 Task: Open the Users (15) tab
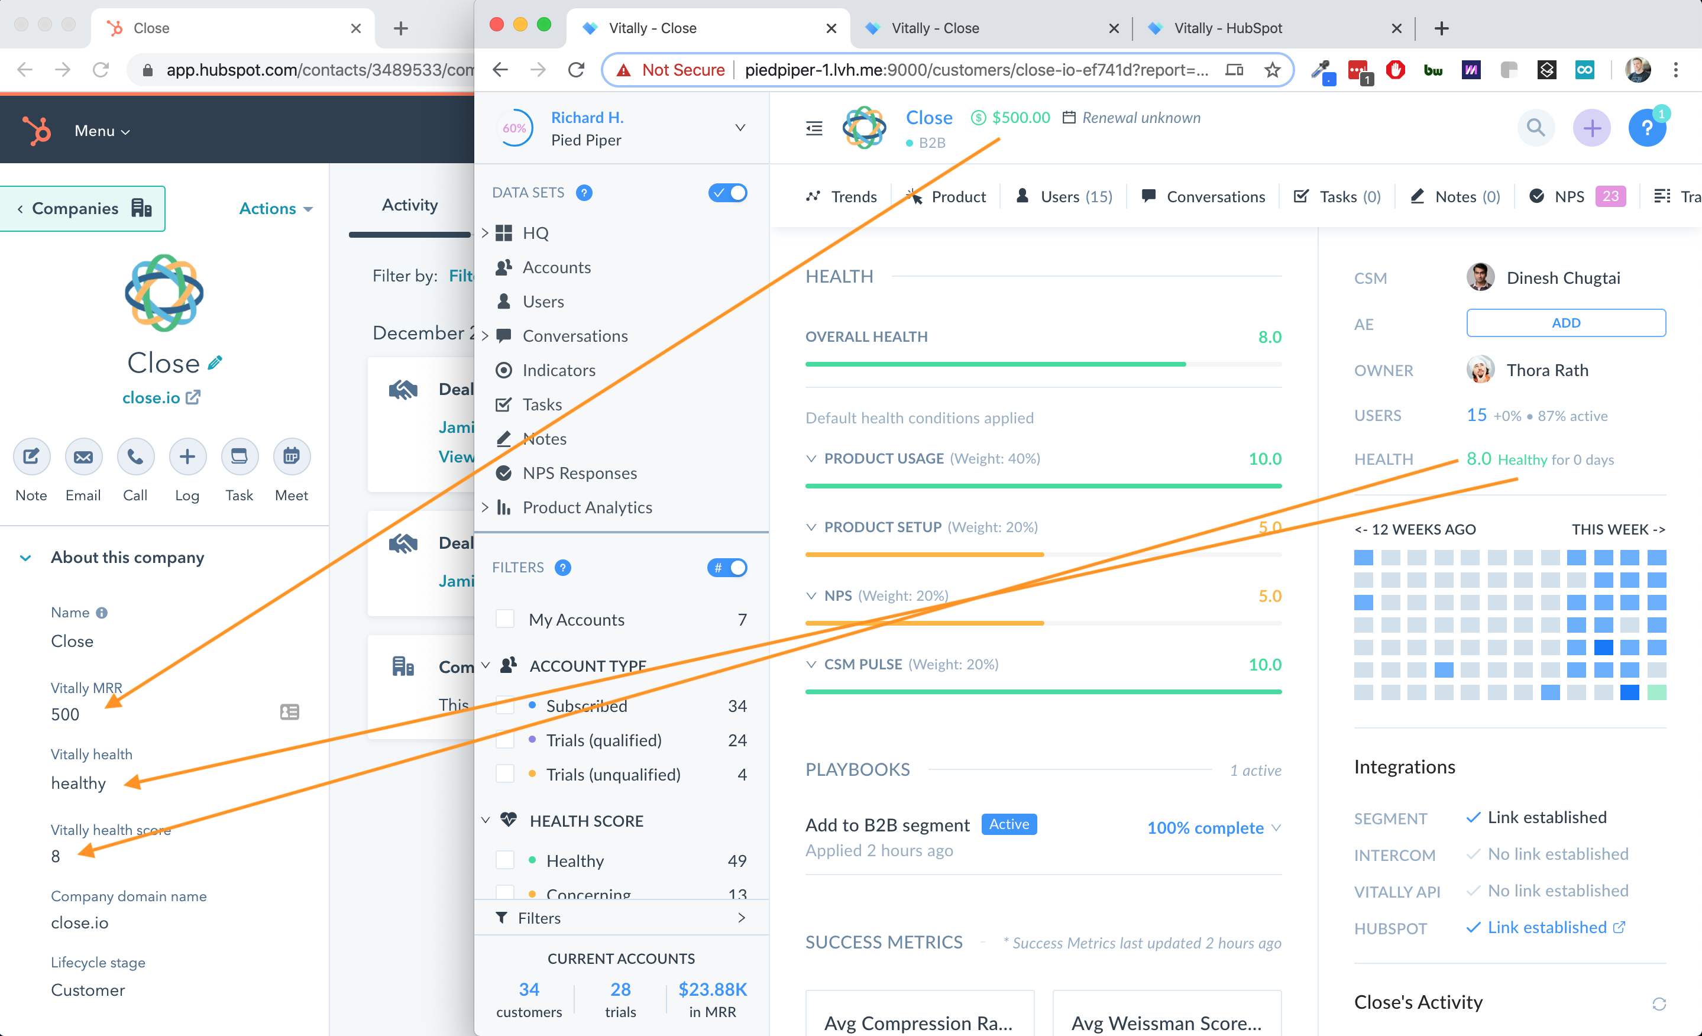tap(1064, 197)
